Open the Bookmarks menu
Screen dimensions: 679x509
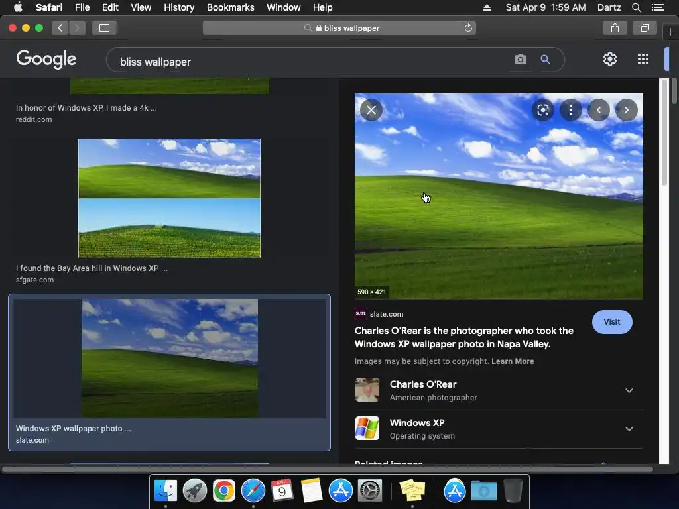(x=230, y=7)
